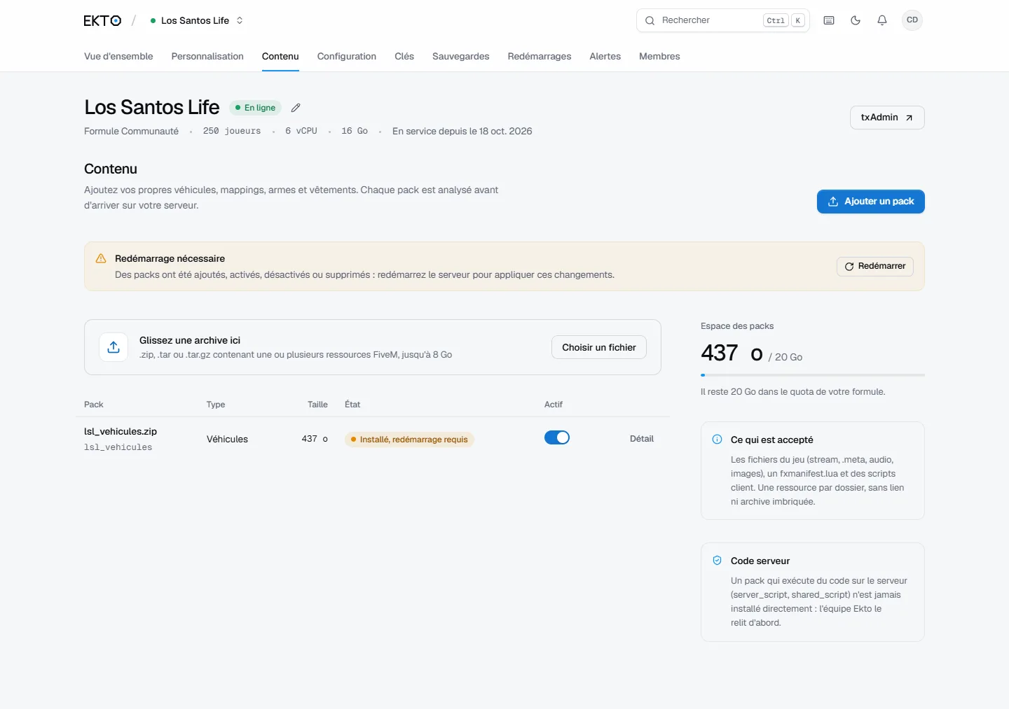Click the Redémarrage nécessaire heading
This screenshot has height=709, width=1009.
[170, 259]
